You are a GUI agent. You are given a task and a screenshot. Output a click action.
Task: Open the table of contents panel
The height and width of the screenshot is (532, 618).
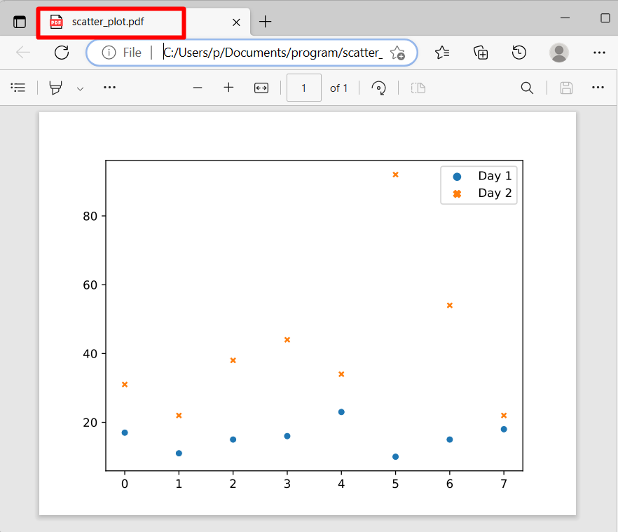pyautogui.click(x=18, y=88)
